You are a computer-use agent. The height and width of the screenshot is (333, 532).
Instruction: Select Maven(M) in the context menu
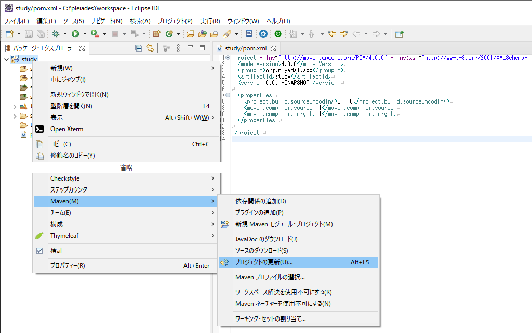(x=125, y=201)
